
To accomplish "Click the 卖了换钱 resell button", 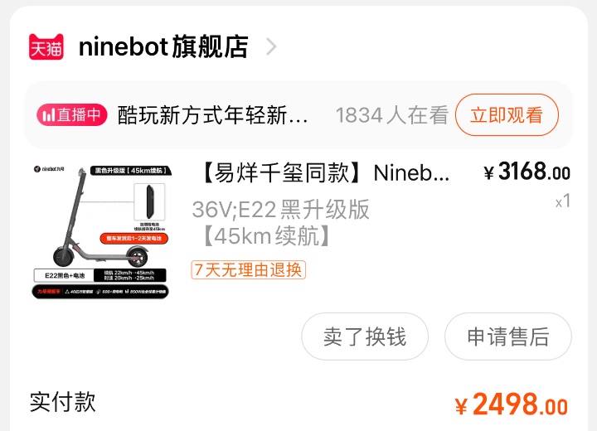I will 365,337.
